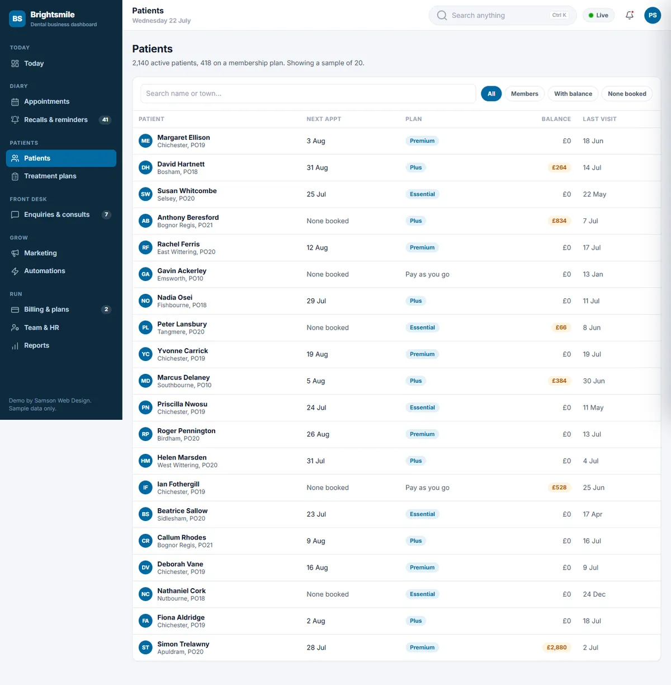
Task: Go to Today in the sidebar
Action: [x=61, y=63]
